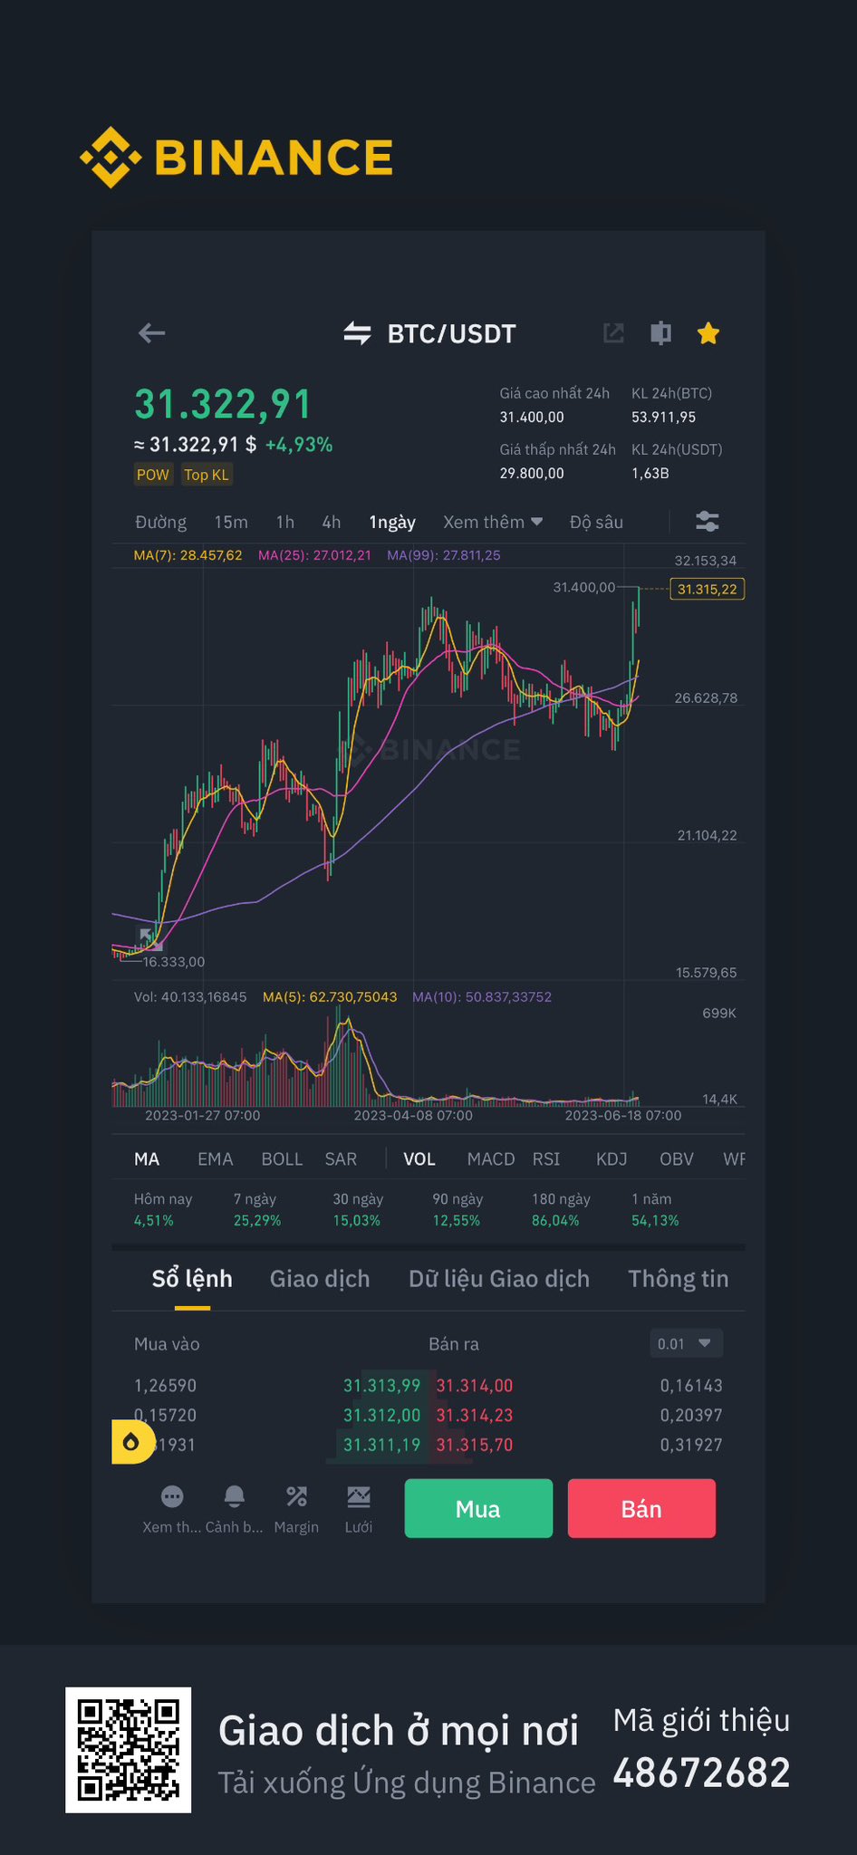Tap the MA(99) value 27.811,25
This screenshot has height=1855, width=857.
[x=444, y=555]
